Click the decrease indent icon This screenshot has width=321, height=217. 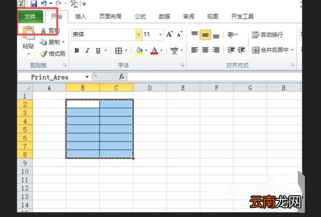click(231, 50)
